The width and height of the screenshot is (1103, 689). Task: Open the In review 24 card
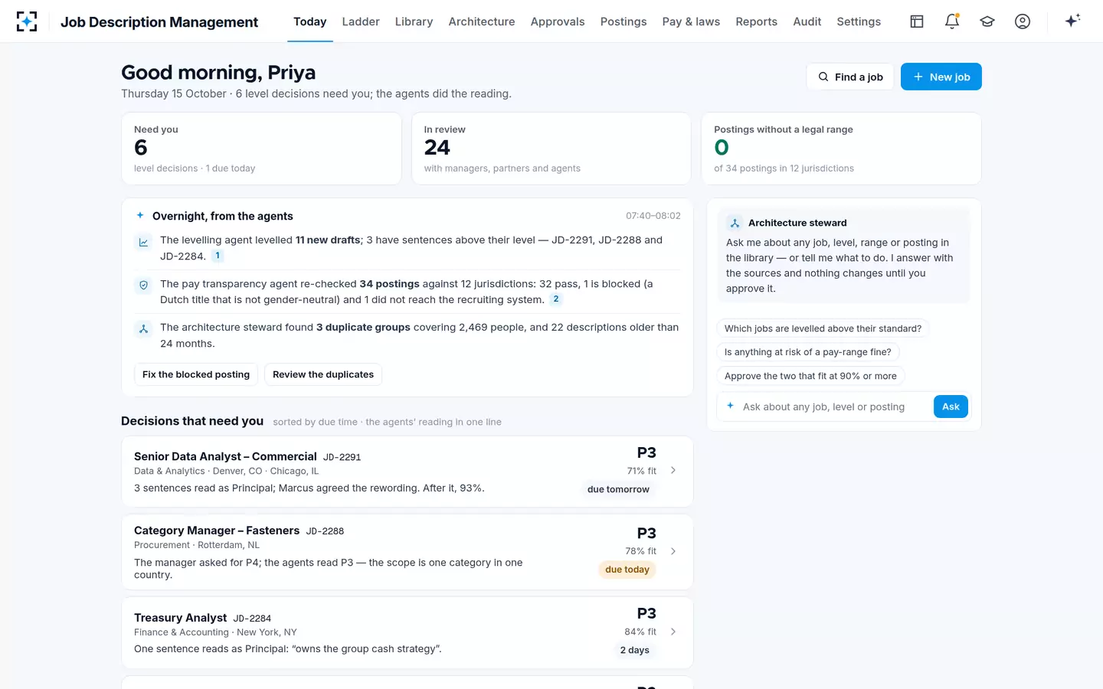(551, 149)
